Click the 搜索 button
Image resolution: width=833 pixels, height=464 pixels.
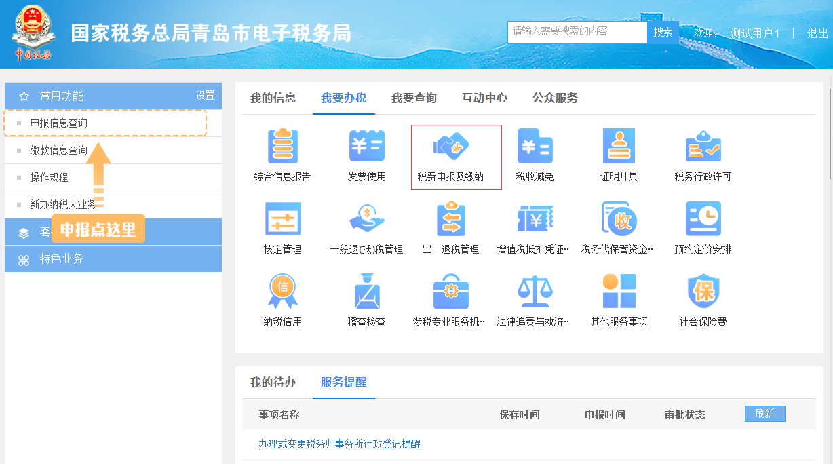[x=663, y=32]
